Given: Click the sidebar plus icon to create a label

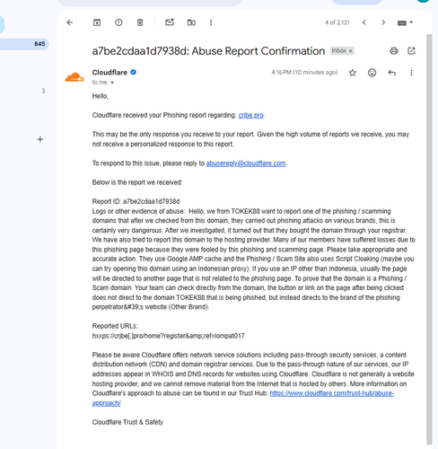Looking at the screenshot, I should click(40, 139).
